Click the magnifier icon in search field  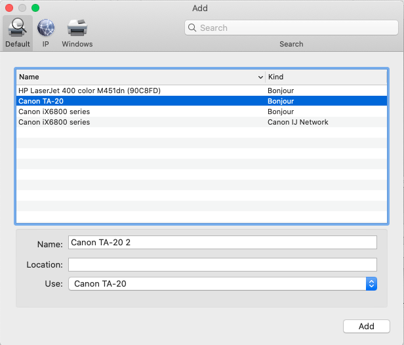point(192,28)
